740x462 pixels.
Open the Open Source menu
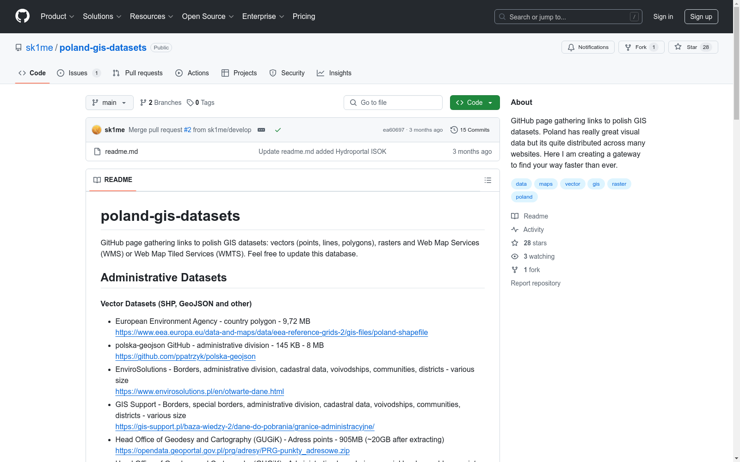coord(208,17)
